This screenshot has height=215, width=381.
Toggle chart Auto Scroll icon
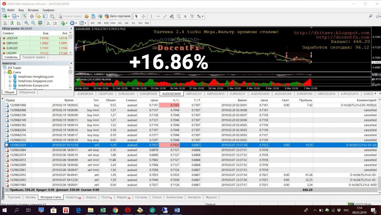pos(48,23)
